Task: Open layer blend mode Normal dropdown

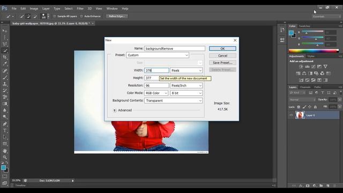Action: point(302,100)
